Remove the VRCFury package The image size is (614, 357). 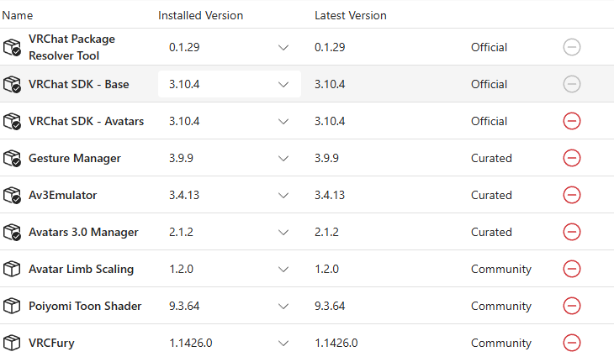pyautogui.click(x=572, y=343)
